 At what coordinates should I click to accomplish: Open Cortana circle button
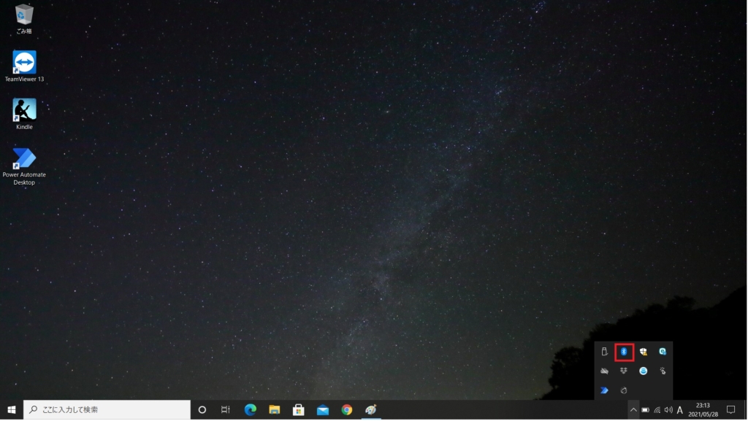click(202, 410)
